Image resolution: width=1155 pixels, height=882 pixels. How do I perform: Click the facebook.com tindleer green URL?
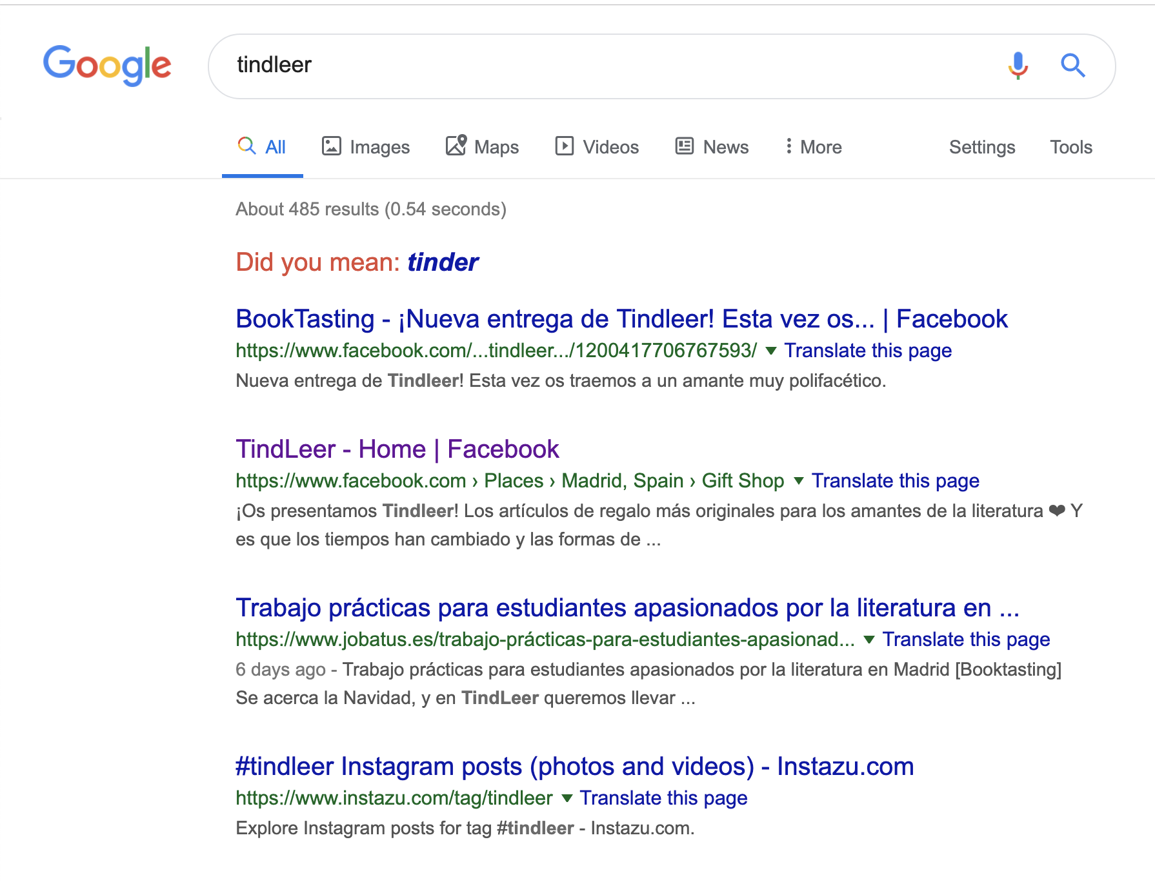496,351
